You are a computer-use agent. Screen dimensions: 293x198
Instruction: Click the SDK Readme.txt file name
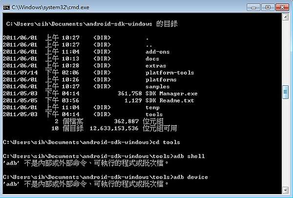169,100
